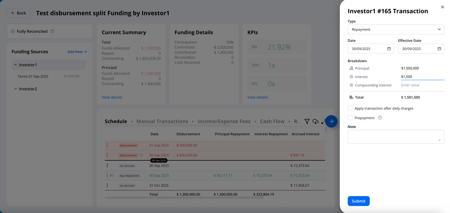Screen dimensions: 450x213
Task: Click the cloud download icon
Action: coord(315,121)
